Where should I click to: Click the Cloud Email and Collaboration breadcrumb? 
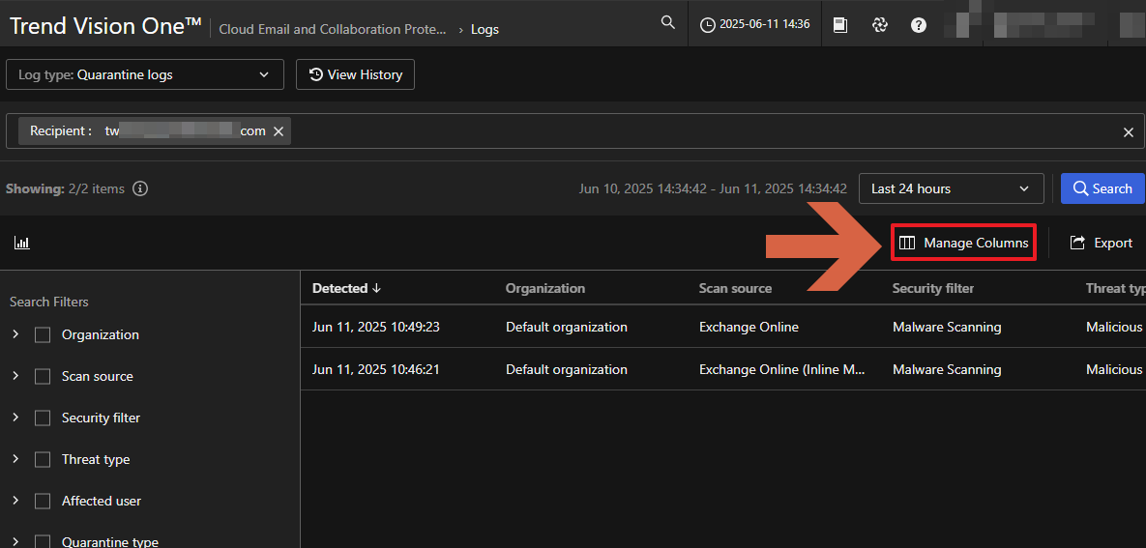point(333,29)
